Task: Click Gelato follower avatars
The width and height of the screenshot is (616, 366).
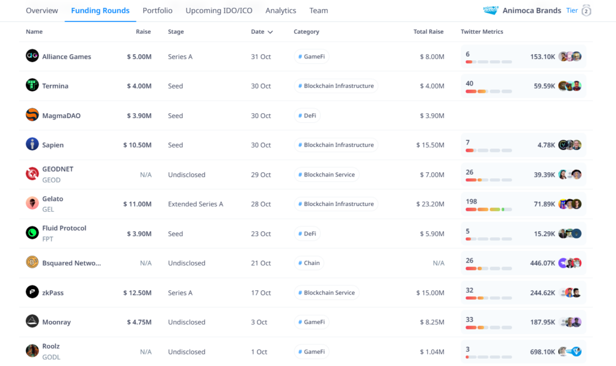Action: [x=570, y=204]
